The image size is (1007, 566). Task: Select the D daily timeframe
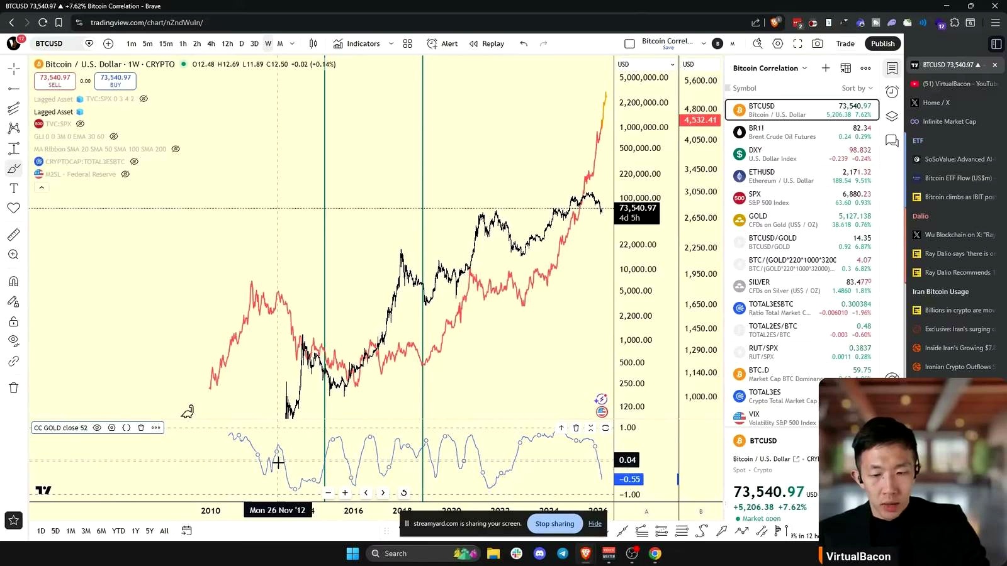tap(241, 43)
